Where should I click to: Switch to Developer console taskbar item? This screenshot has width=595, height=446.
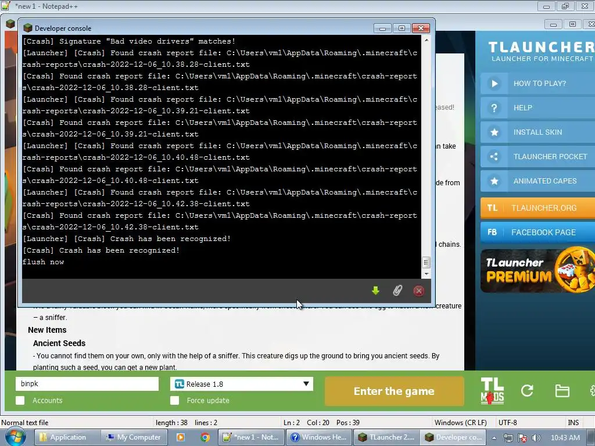[x=453, y=437]
